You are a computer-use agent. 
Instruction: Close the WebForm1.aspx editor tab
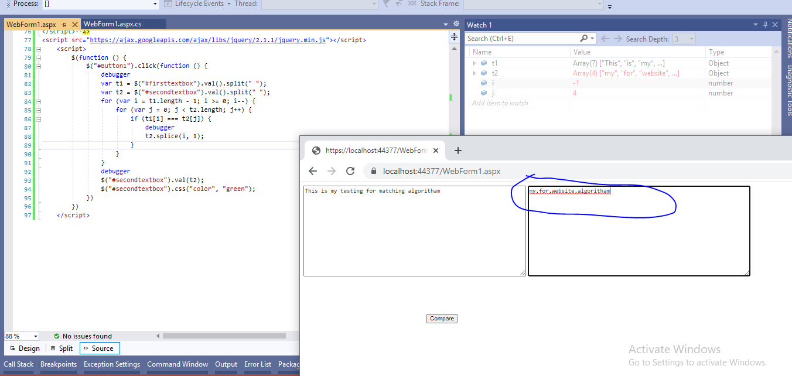tap(75, 24)
